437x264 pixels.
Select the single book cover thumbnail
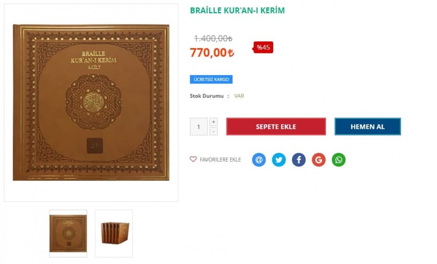[68, 233]
